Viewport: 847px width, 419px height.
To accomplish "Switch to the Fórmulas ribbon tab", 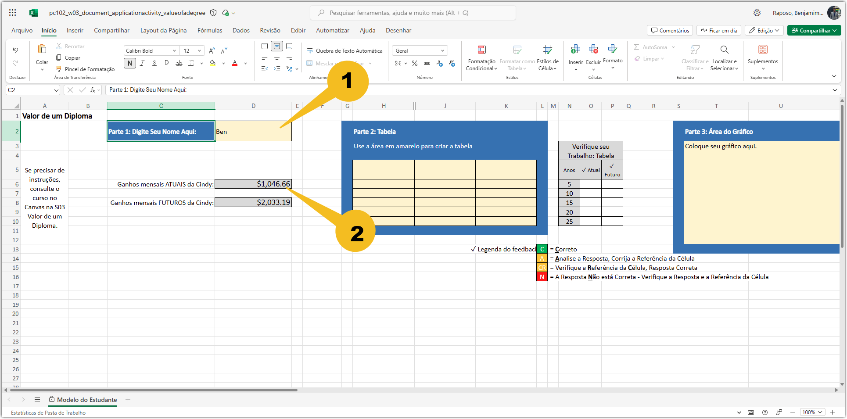I will tap(210, 31).
